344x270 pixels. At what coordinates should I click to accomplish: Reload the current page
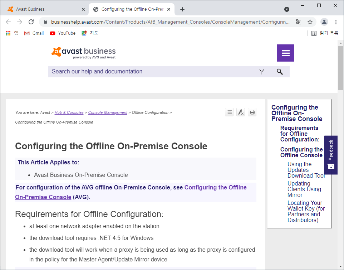click(x=31, y=22)
